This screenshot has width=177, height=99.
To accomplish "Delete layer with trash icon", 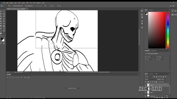I will pos(167,98).
